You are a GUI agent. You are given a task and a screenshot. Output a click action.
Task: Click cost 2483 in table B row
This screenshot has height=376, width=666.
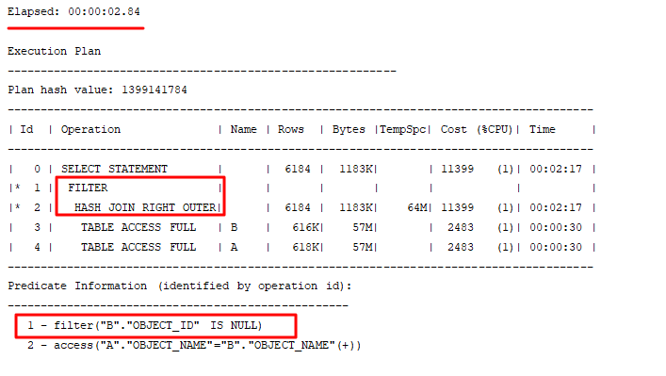point(461,227)
